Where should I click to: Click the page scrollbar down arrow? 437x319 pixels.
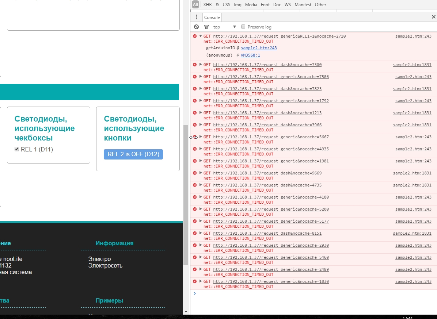[186, 312]
